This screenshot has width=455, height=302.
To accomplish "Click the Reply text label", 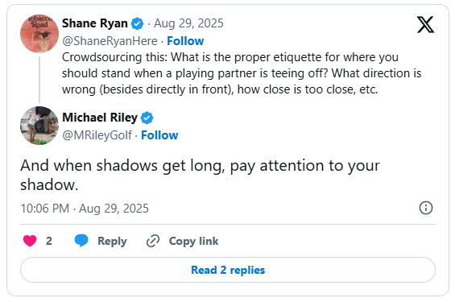I will 112,241.
